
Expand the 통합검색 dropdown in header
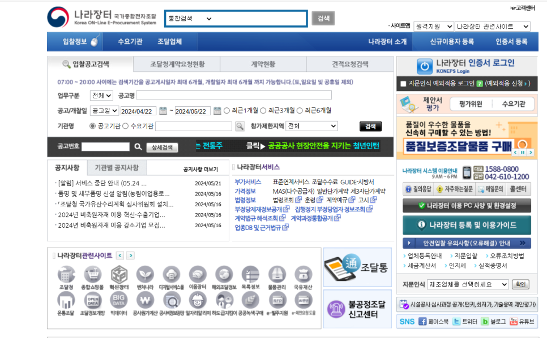pos(190,19)
